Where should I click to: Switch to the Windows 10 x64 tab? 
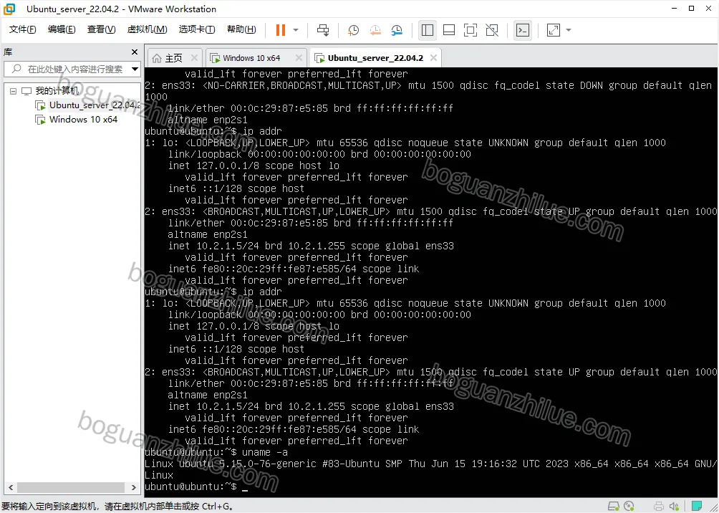tap(252, 58)
